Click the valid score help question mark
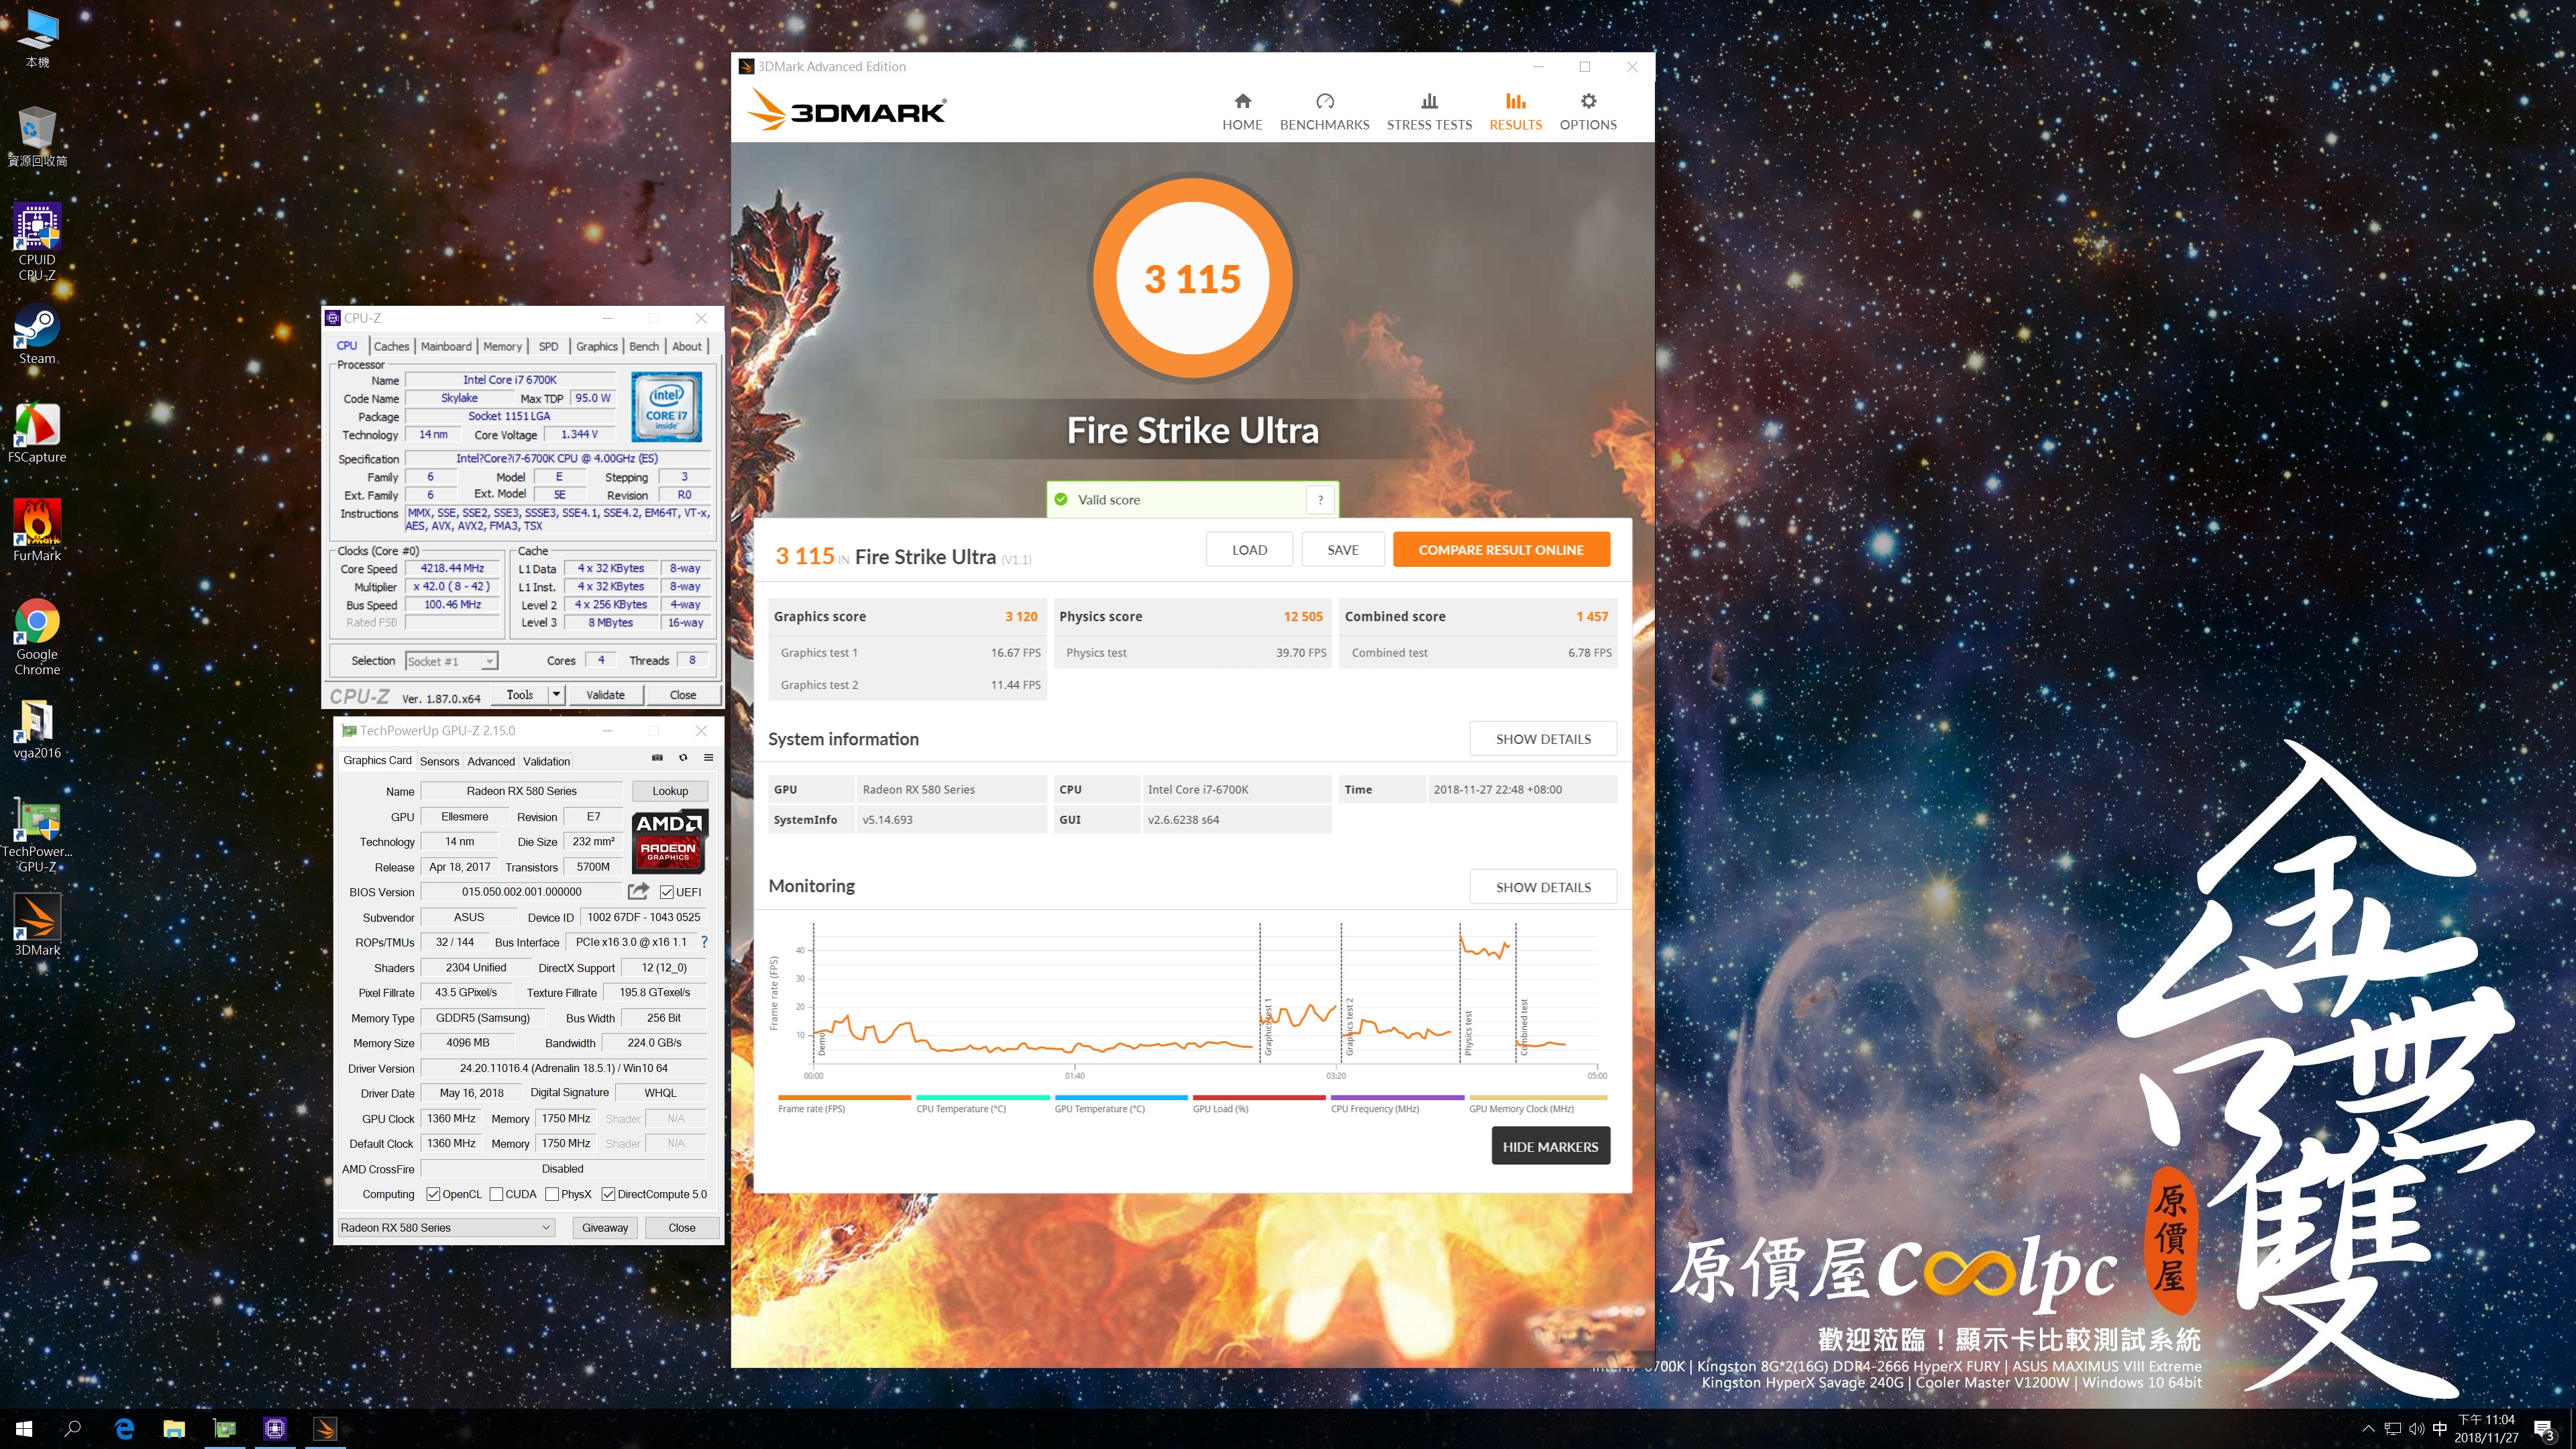The width and height of the screenshot is (2576, 1449). pyautogui.click(x=1320, y=499)
